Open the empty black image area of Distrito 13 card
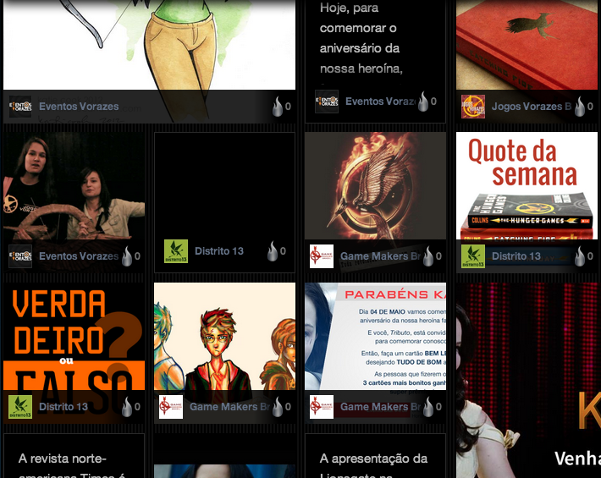The image size is (601, 478). (224, 186)
